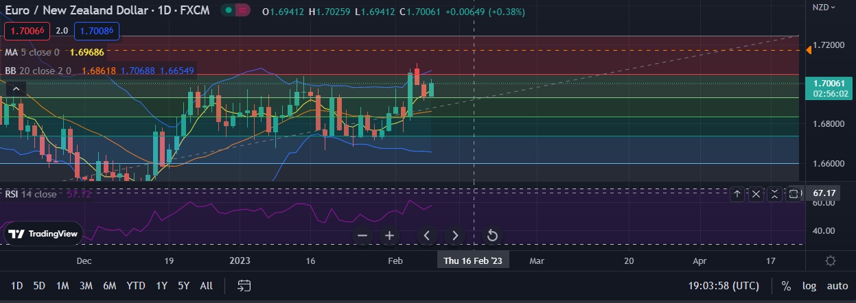Toggle auto scale mode
Image resolution: width=856 pixels, height=303 pixels.
[x=837, y=286]
